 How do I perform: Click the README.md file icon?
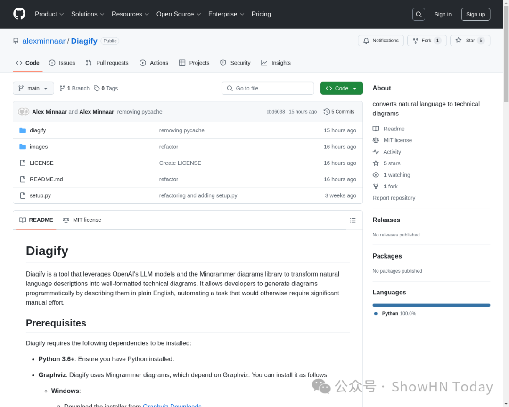[23, 179]
